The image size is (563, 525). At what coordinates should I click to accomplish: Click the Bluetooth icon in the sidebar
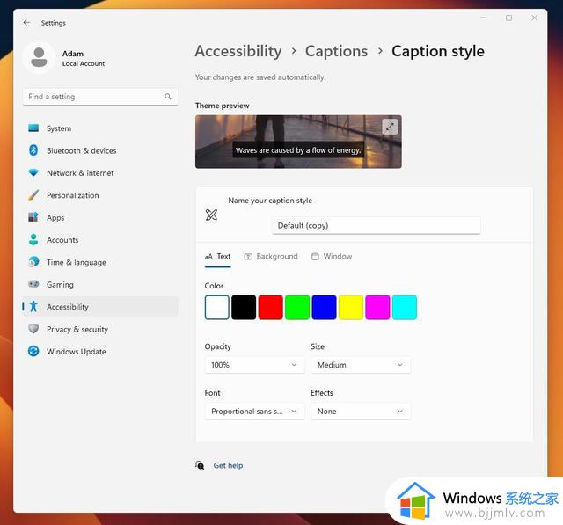(x=33, y=150)
